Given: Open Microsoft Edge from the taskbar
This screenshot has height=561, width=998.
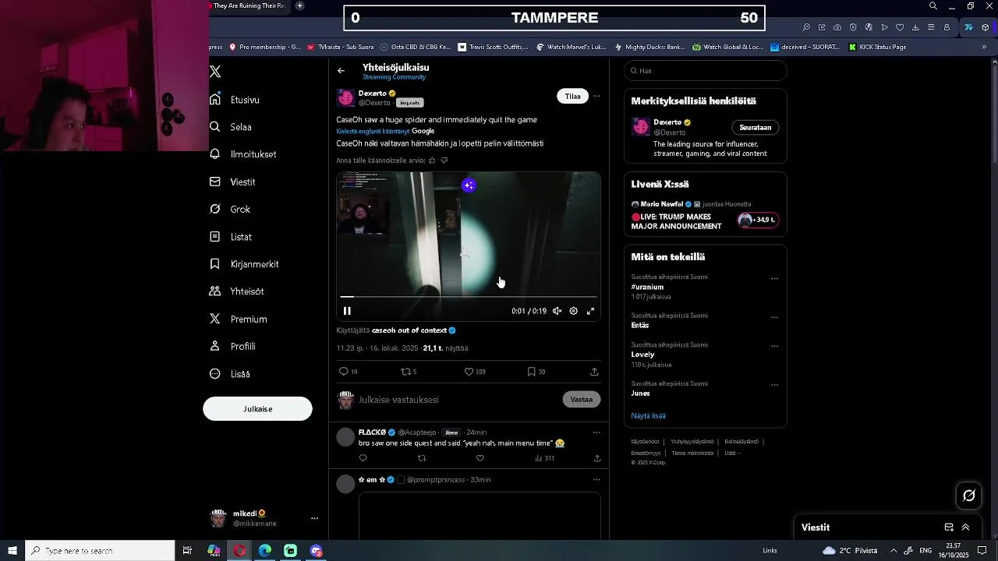Looking at the screenshot, I should [x=265, y=551].
